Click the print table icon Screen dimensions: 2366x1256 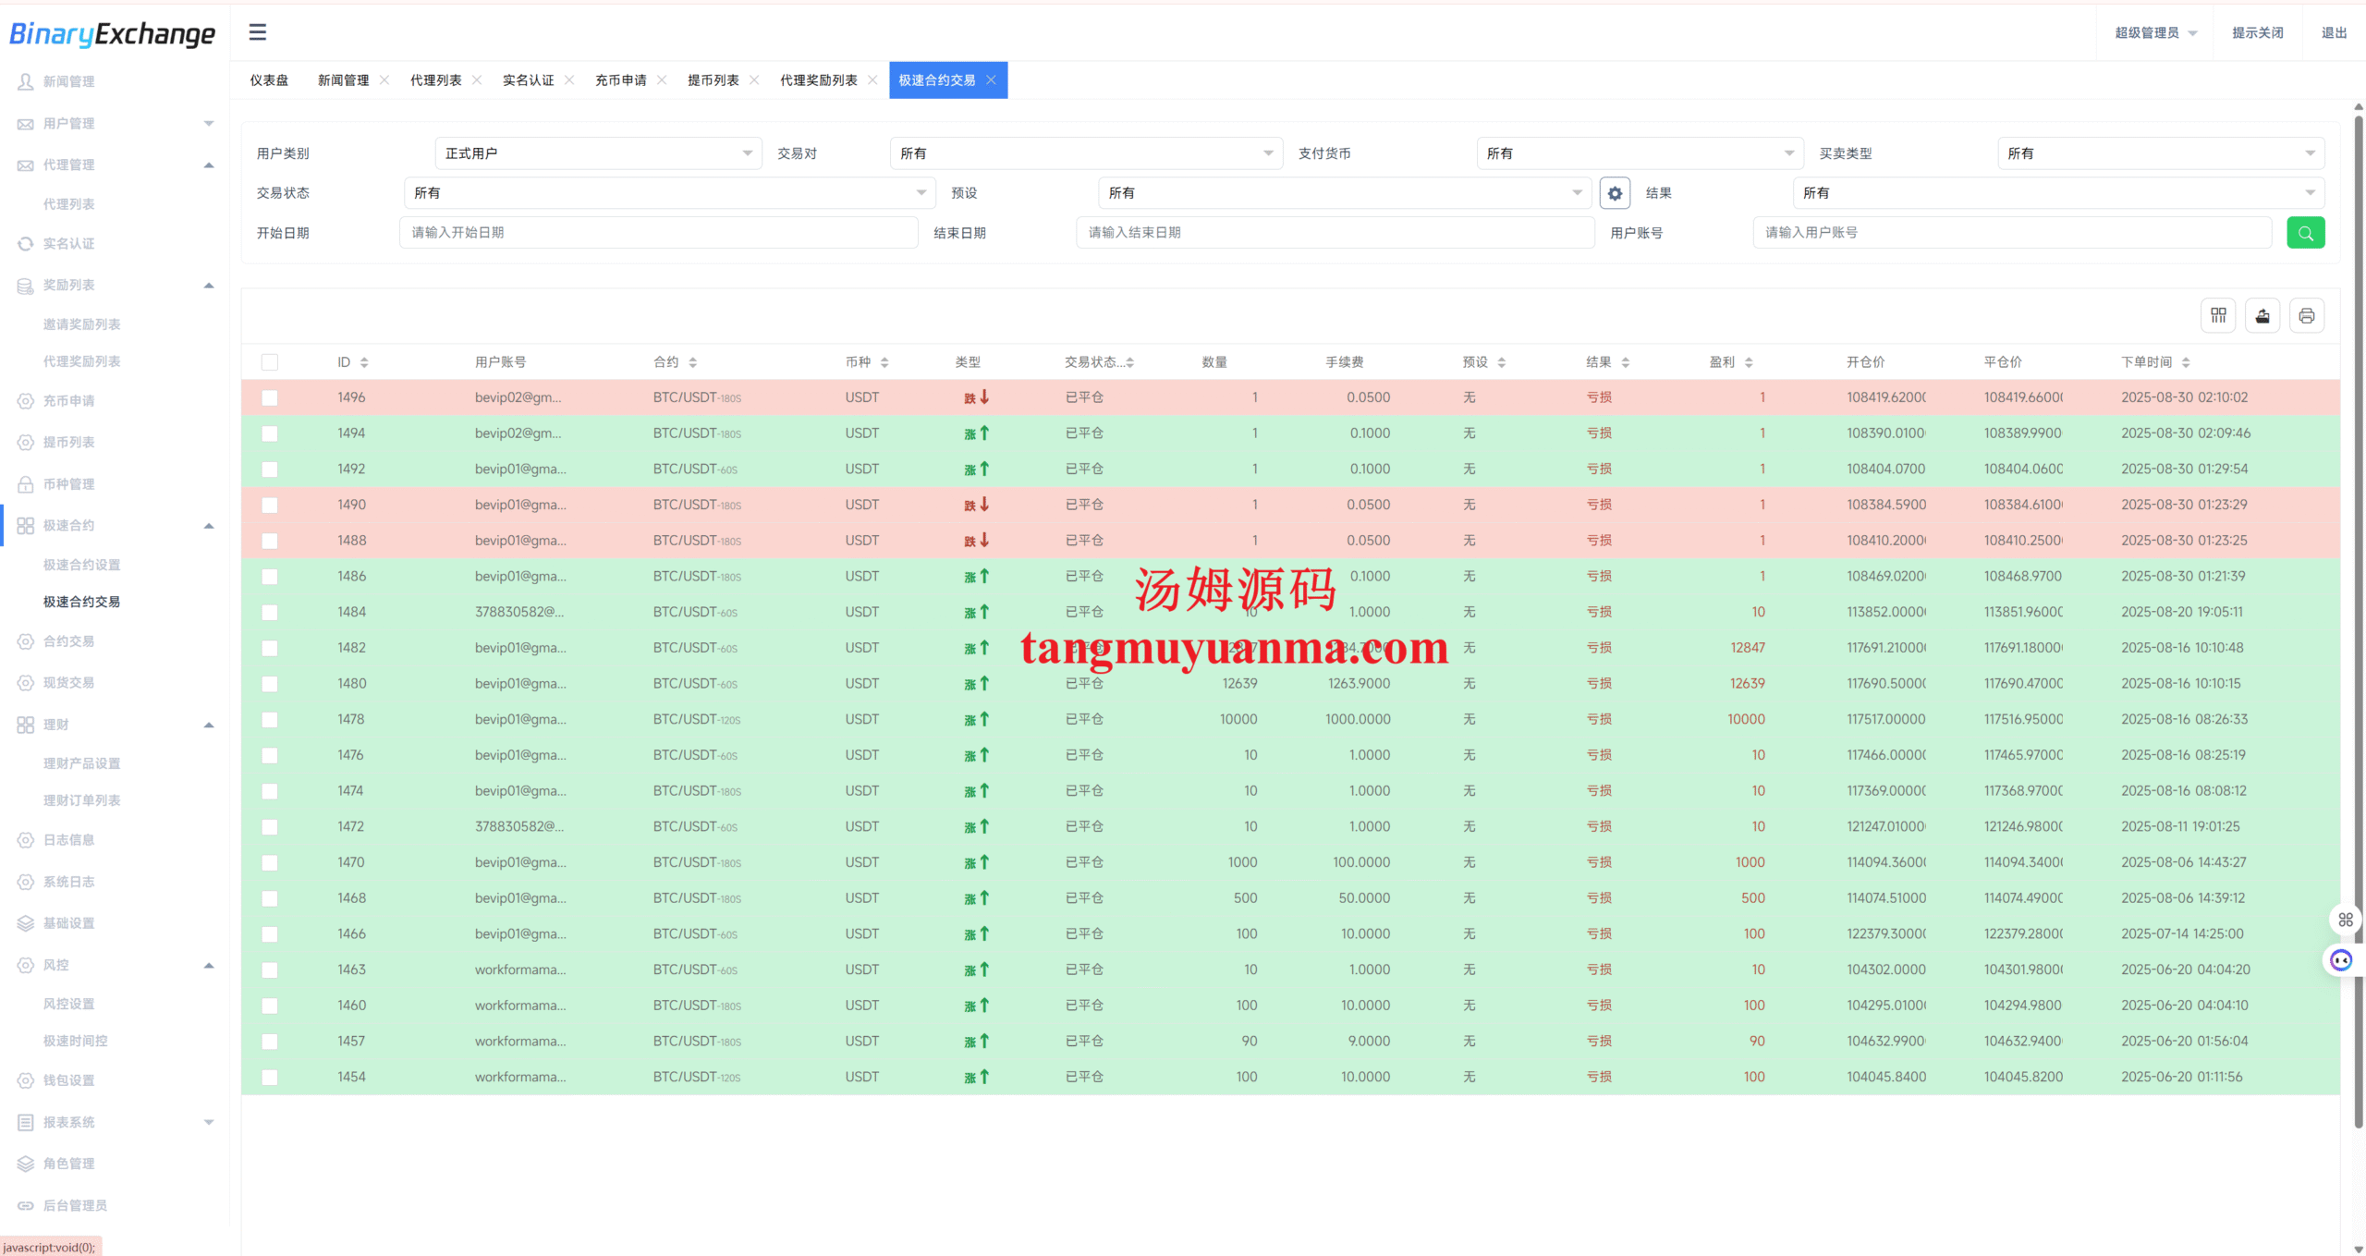pyautogui.click(x=2307, y=316)
